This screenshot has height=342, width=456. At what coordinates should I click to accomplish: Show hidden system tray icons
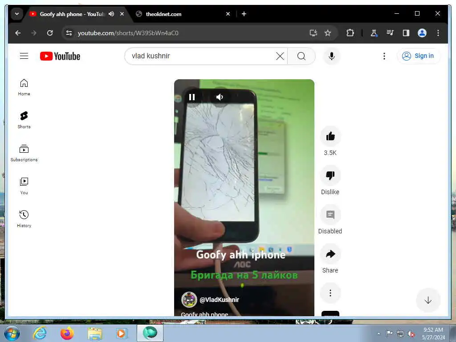pos(379,334)
